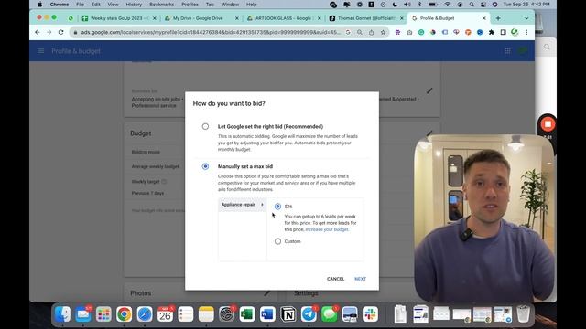Open Notes from the Dock
The width and height of the screenshot is (586, 329).
click(206, 314)
